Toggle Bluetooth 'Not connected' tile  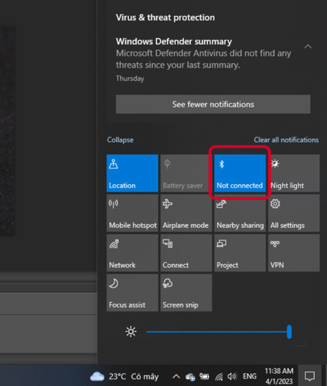click(240, 174)
